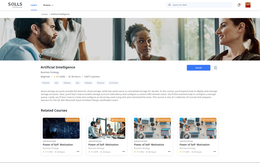
Task: Click the Course breadcrumb link
Action: [44, 14]
